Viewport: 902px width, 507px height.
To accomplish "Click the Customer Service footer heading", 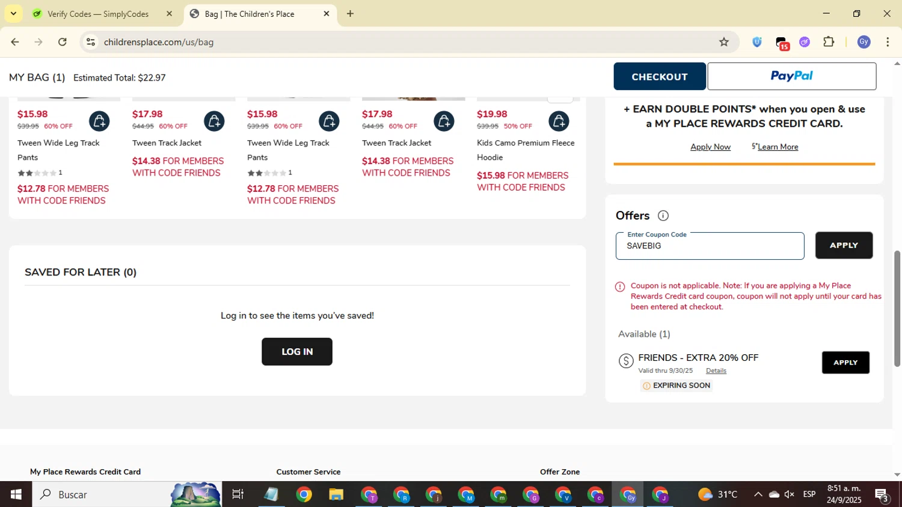I will pos(308,472).
